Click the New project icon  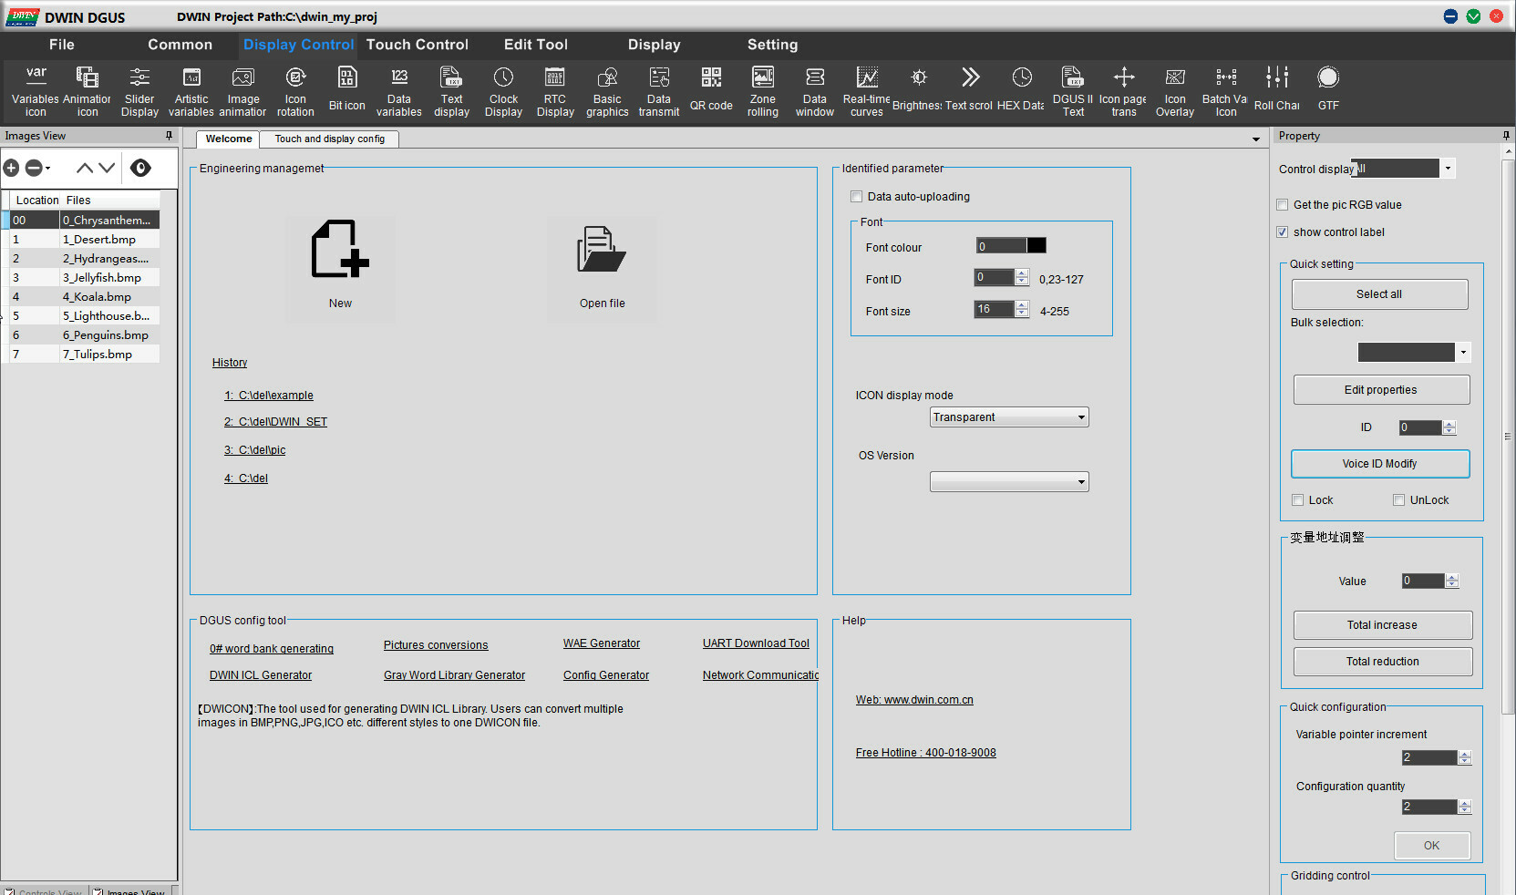(x=340, y=249)
